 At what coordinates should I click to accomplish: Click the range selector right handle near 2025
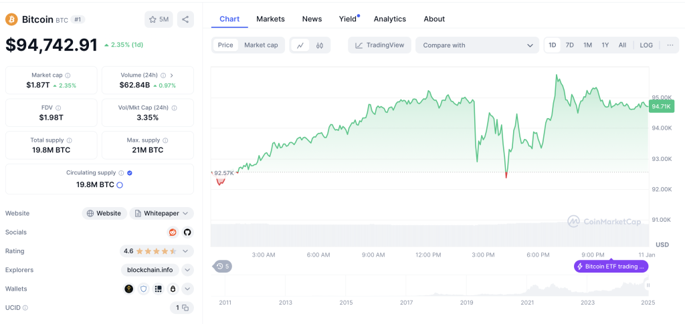[648, 285]
